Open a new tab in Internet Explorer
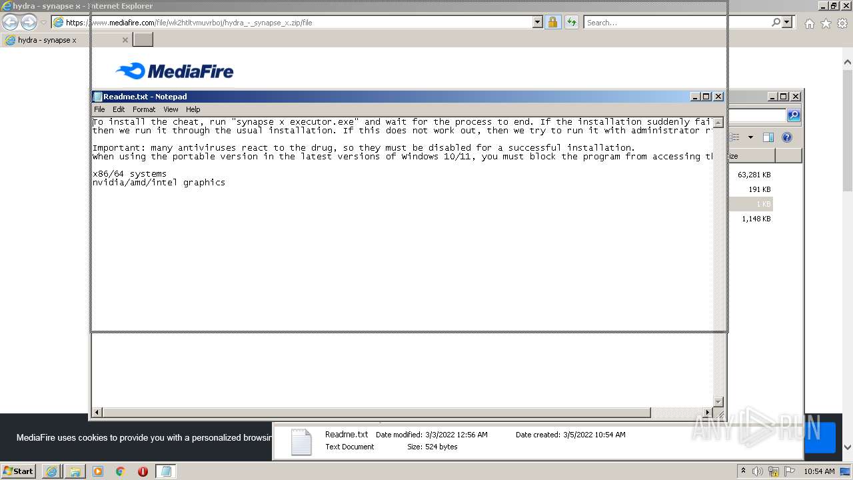 pos(143,40)
